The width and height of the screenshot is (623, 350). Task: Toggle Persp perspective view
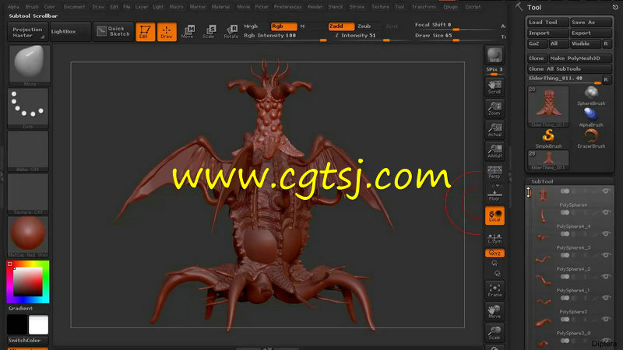click(x=495, y=172)
